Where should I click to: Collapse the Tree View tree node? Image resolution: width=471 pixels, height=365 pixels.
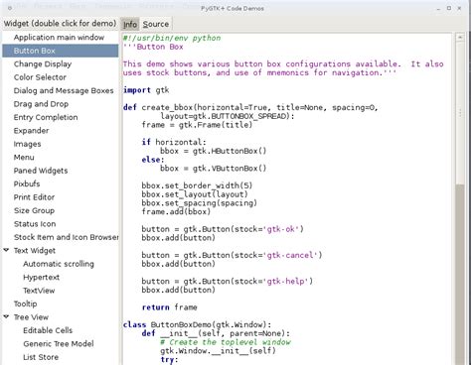pos(6,316)
